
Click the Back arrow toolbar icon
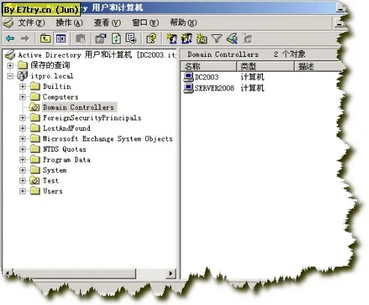tap(10, 39)
